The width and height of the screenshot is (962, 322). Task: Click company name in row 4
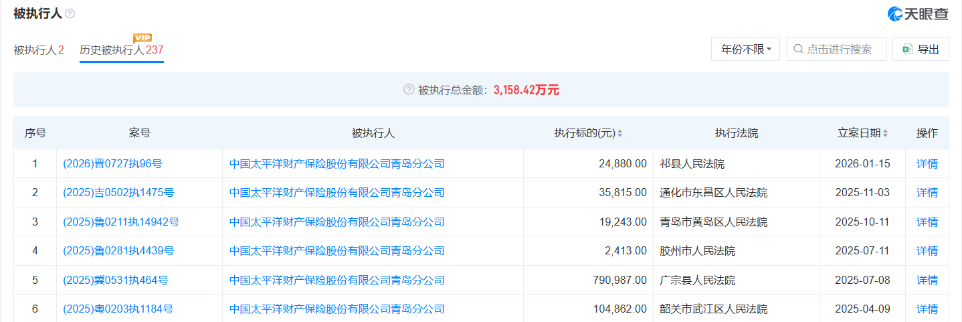pos(336,251)
